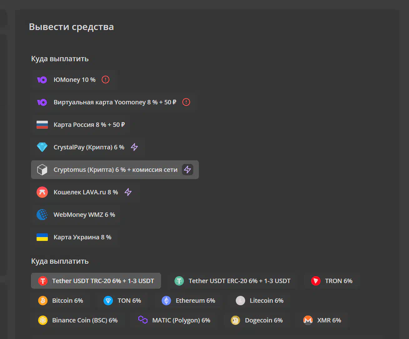The height and width of the screenshot is (339, 409).
Task: Choose MATIC (Polygon) 6% option
Action: [174, 320]
